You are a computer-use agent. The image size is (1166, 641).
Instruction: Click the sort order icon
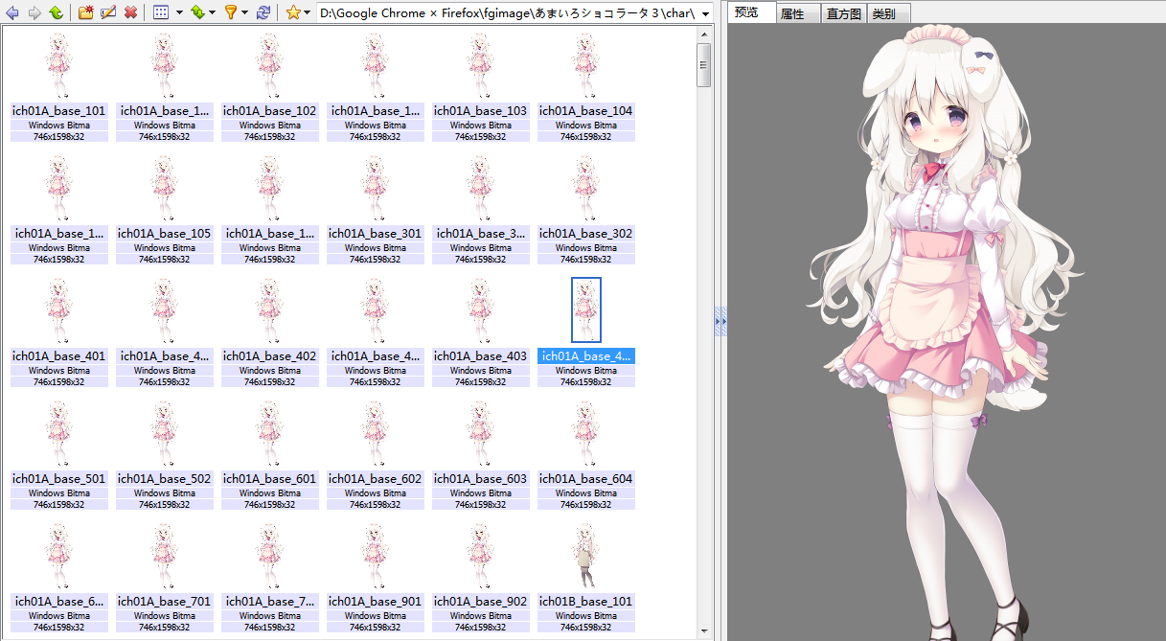click(197, 12)
